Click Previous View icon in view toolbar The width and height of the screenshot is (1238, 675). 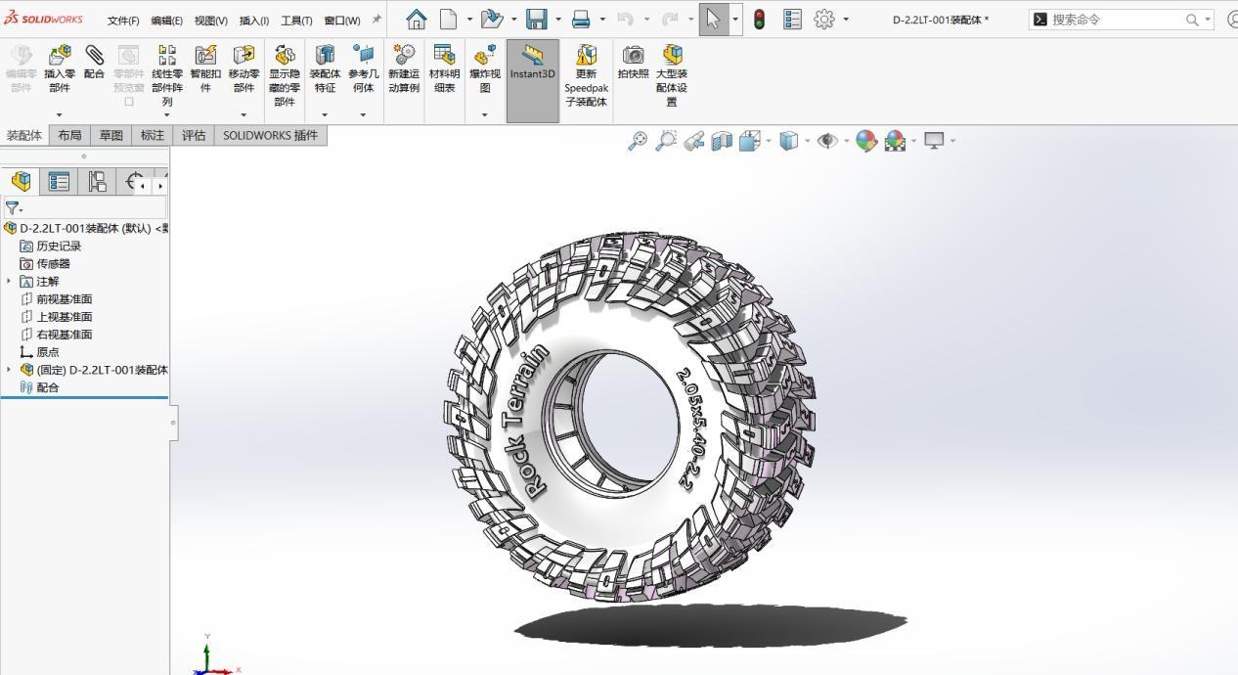[694, 141]
